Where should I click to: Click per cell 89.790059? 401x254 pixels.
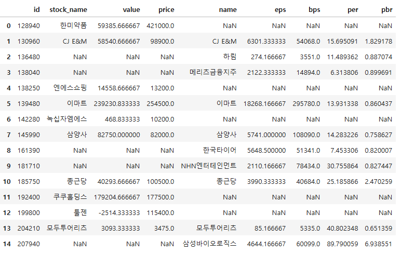click(x=342, y=244)
